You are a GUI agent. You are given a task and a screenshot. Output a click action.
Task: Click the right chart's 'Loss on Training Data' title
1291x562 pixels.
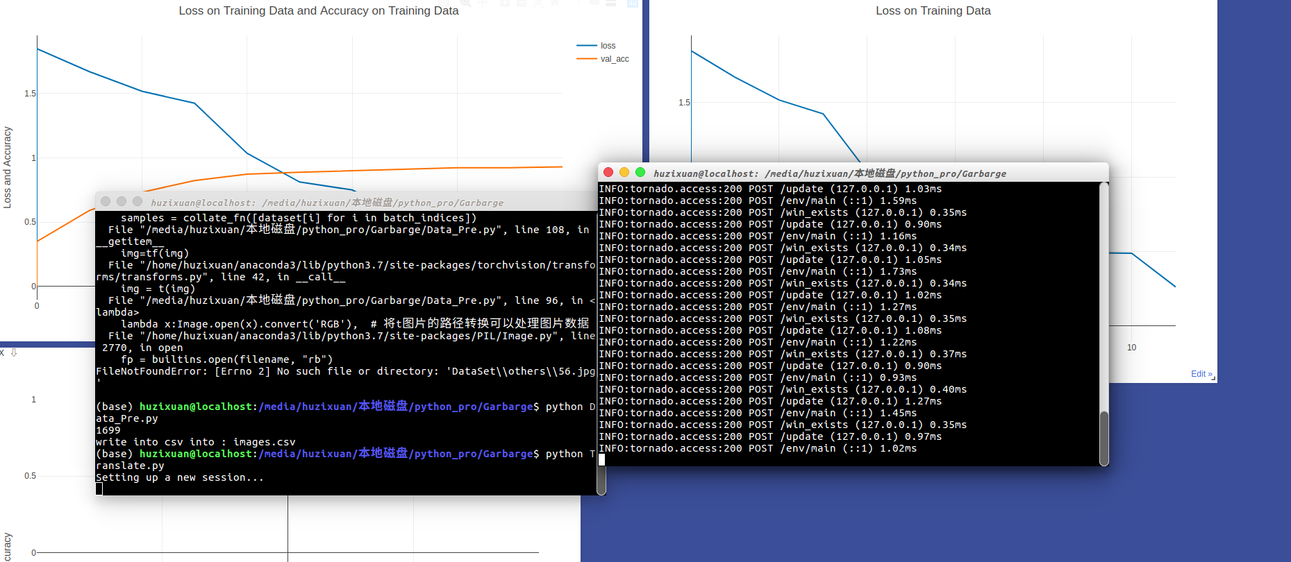tap(933, 10)
